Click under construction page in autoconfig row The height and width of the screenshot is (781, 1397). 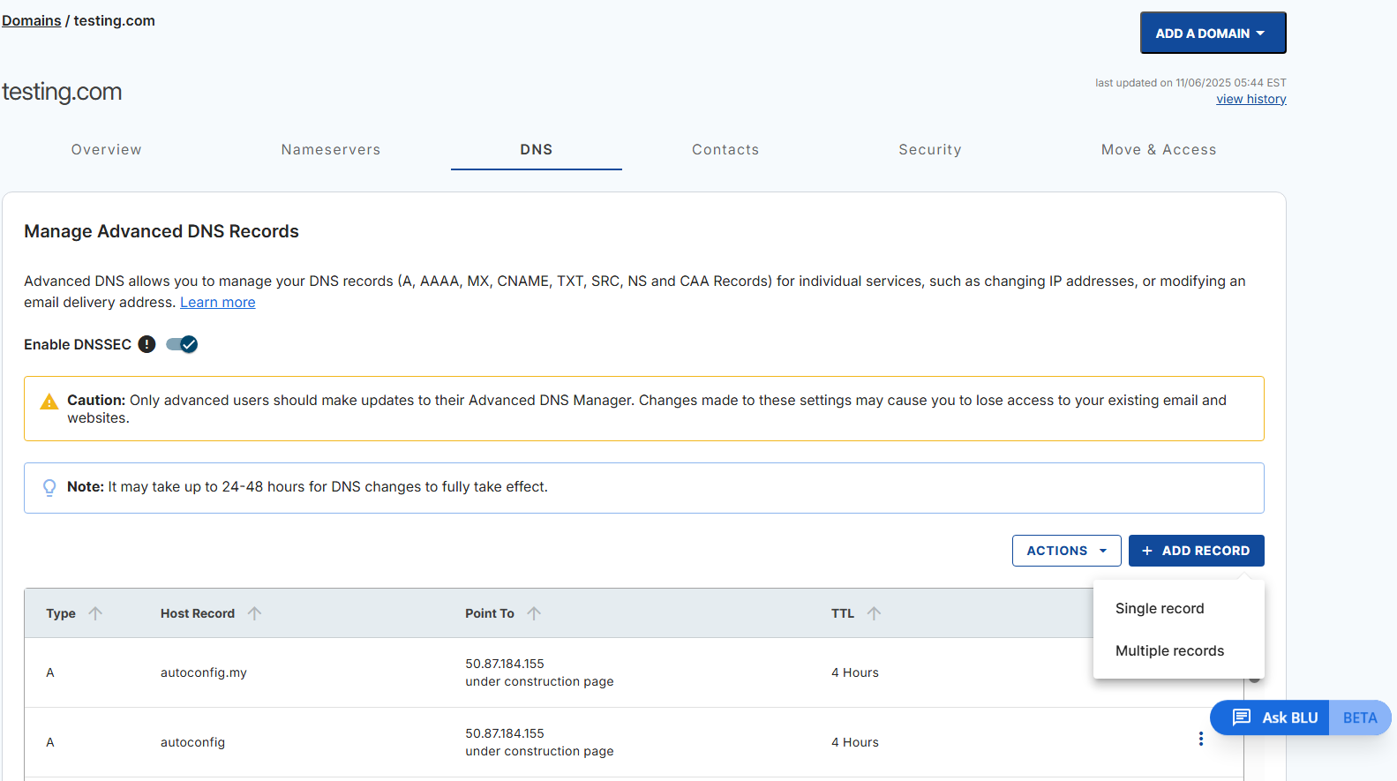click(x=539, y=751)
